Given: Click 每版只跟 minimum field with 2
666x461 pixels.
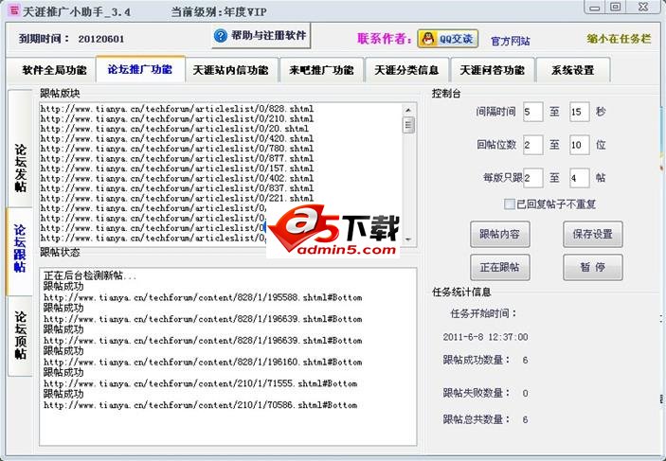Looking at the screenshot, I should [533, 178].
